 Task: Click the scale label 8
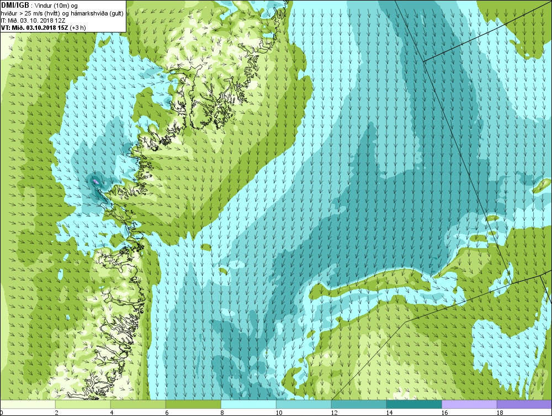pyautogui.click(x=222, y=413)
